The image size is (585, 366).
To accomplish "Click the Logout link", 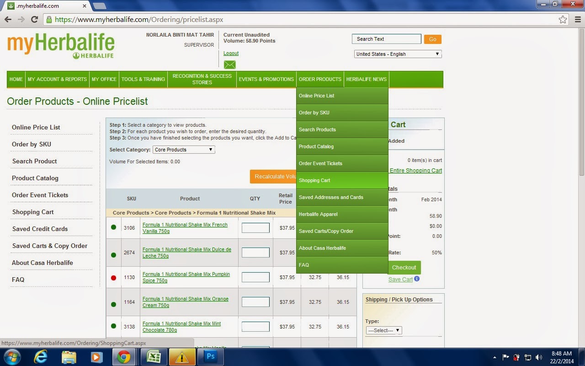I will click(231, 53).
